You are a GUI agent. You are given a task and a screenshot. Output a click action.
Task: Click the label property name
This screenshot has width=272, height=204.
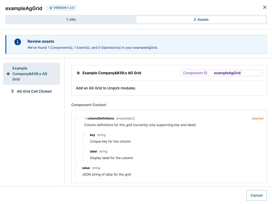[93, 151]
